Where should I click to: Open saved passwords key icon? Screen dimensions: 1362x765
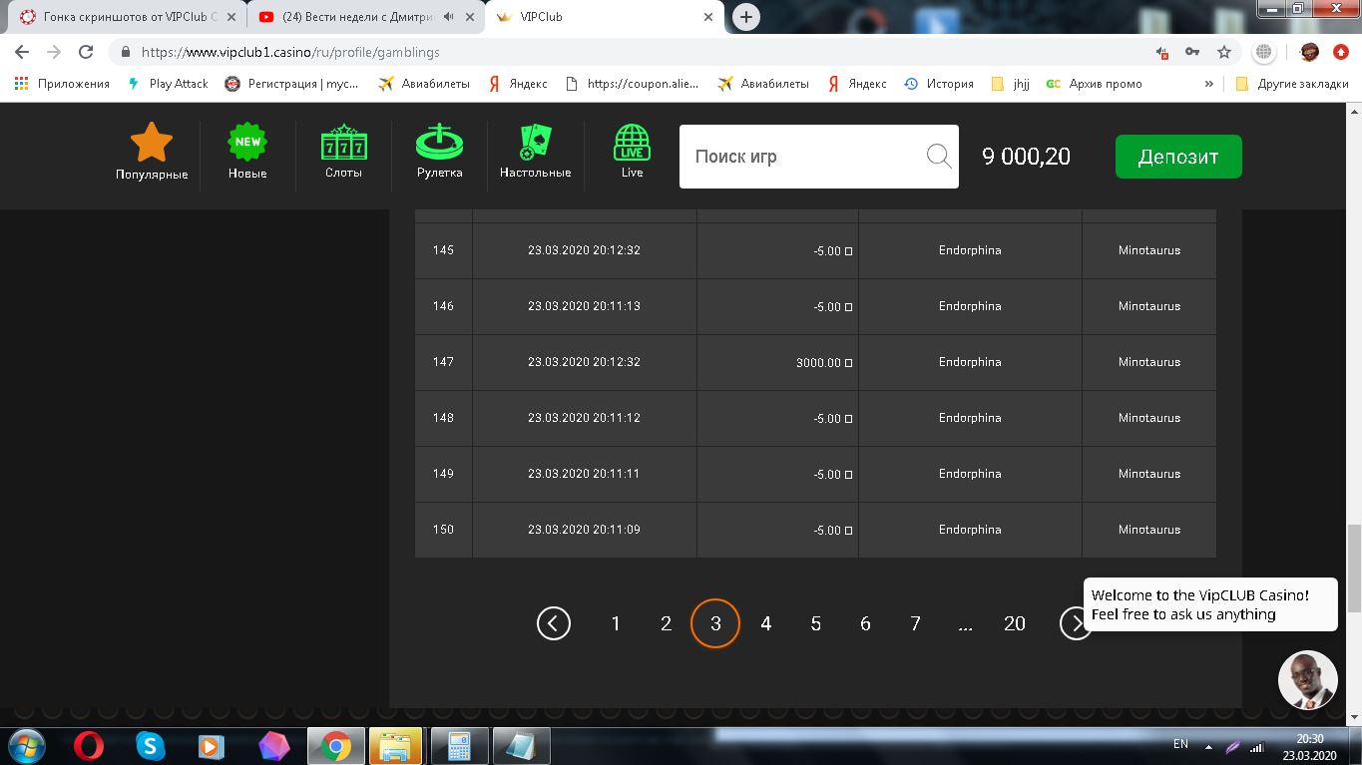1192,52
